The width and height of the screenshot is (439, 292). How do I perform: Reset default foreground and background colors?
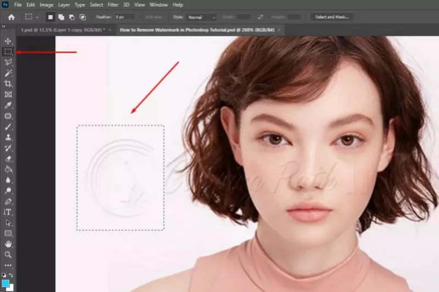point(4,275)
